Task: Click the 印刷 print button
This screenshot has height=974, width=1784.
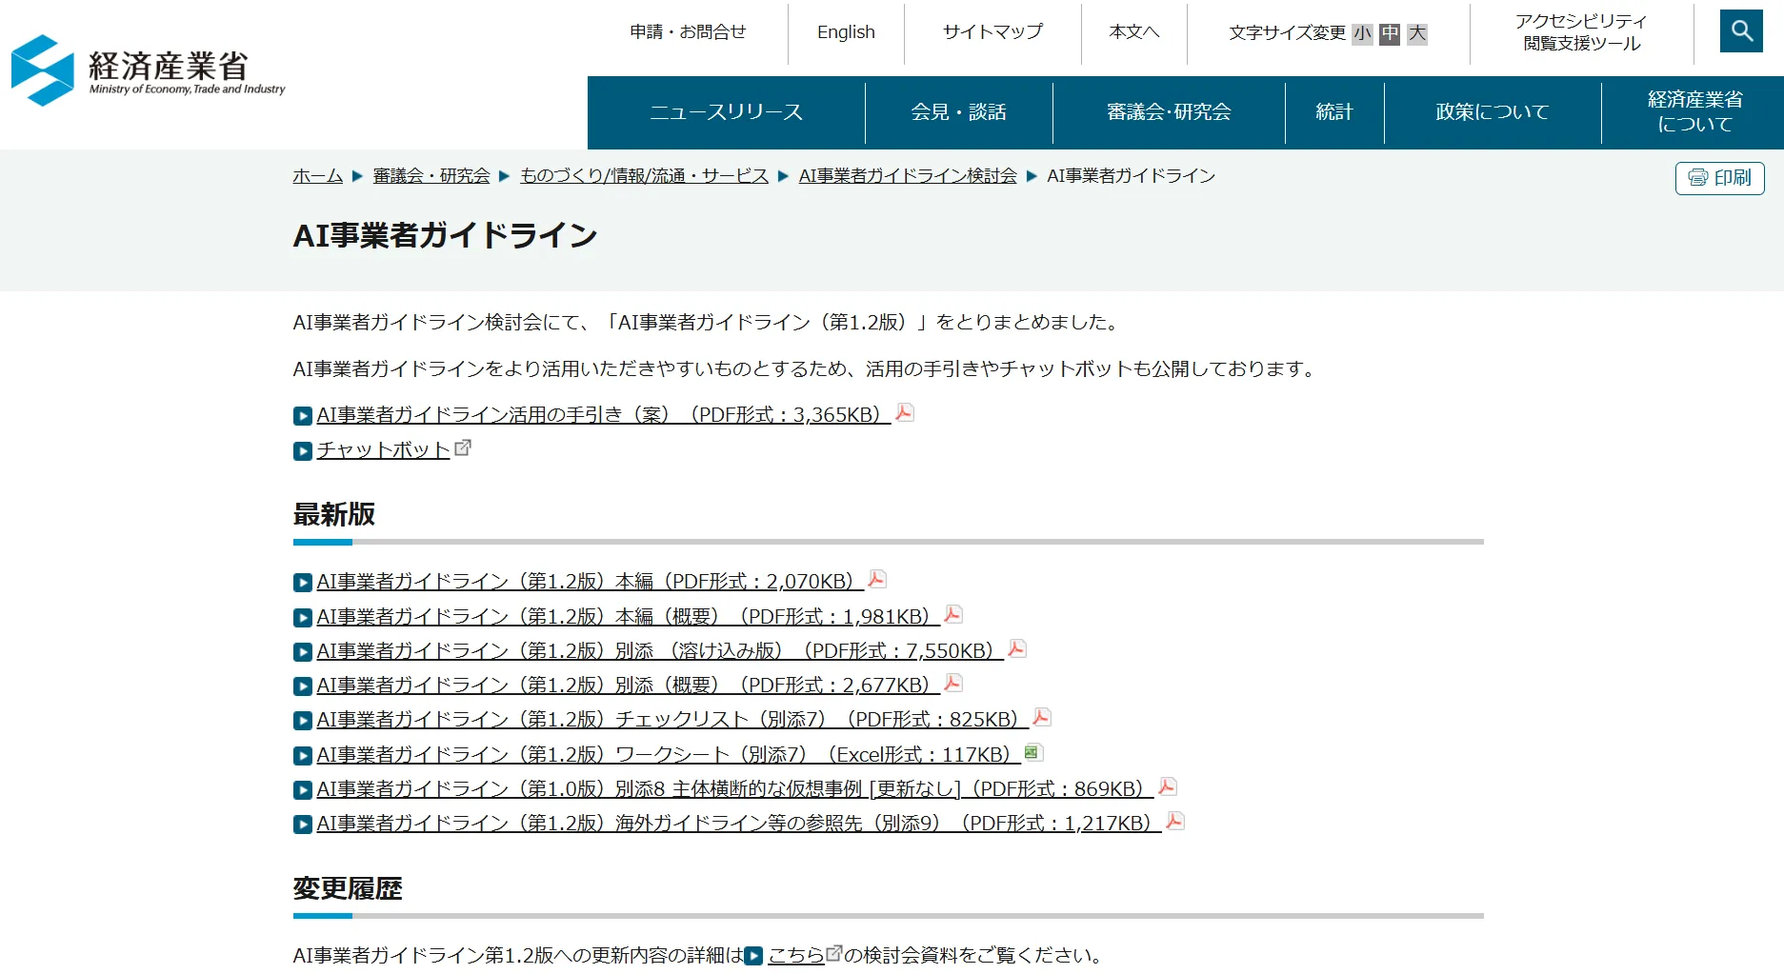Action: tap(1719, 178)
